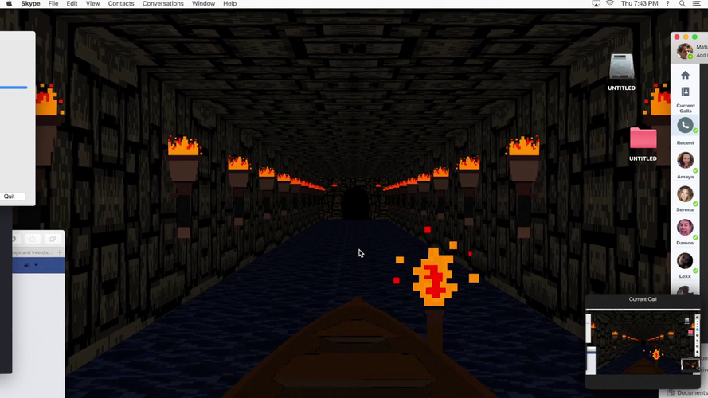Click the Skype Home icon
708x398 pixels.
click(x=685, y=75)
